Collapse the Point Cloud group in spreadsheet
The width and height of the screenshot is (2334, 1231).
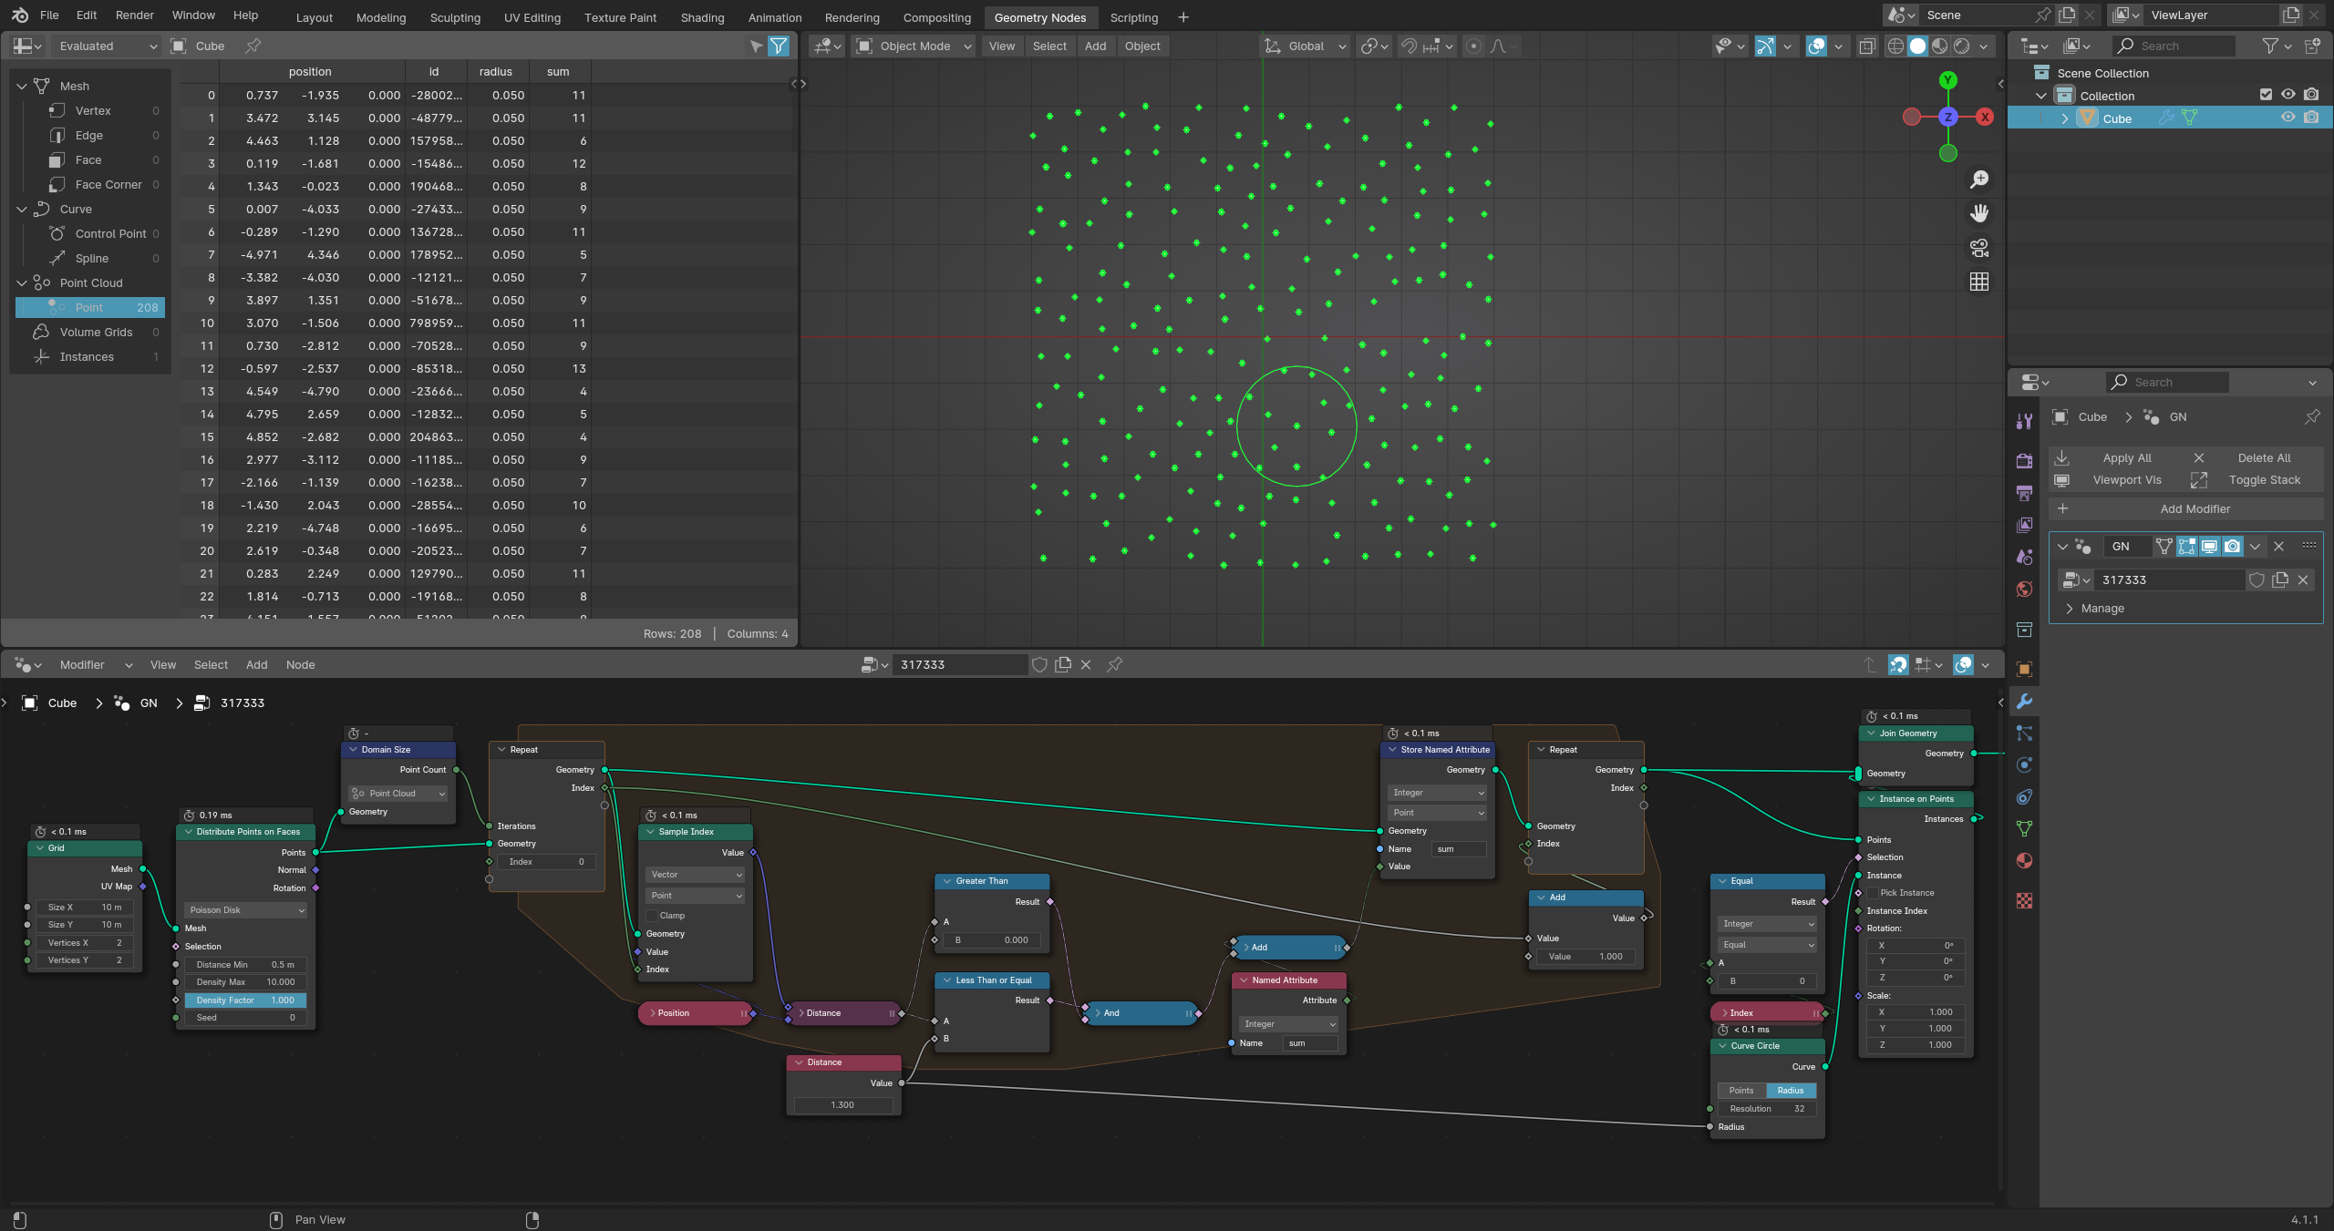point(22,282)
